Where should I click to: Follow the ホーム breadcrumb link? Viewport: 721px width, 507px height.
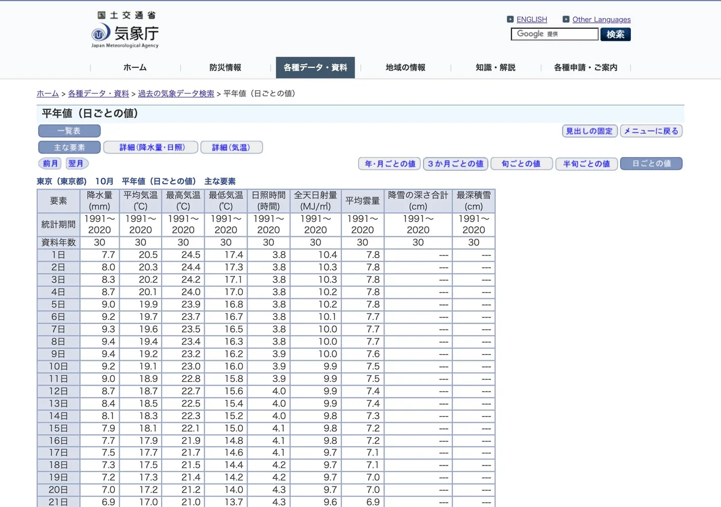(x=48, y=93)
